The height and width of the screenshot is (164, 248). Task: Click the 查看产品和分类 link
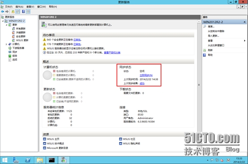coord(112,53)
